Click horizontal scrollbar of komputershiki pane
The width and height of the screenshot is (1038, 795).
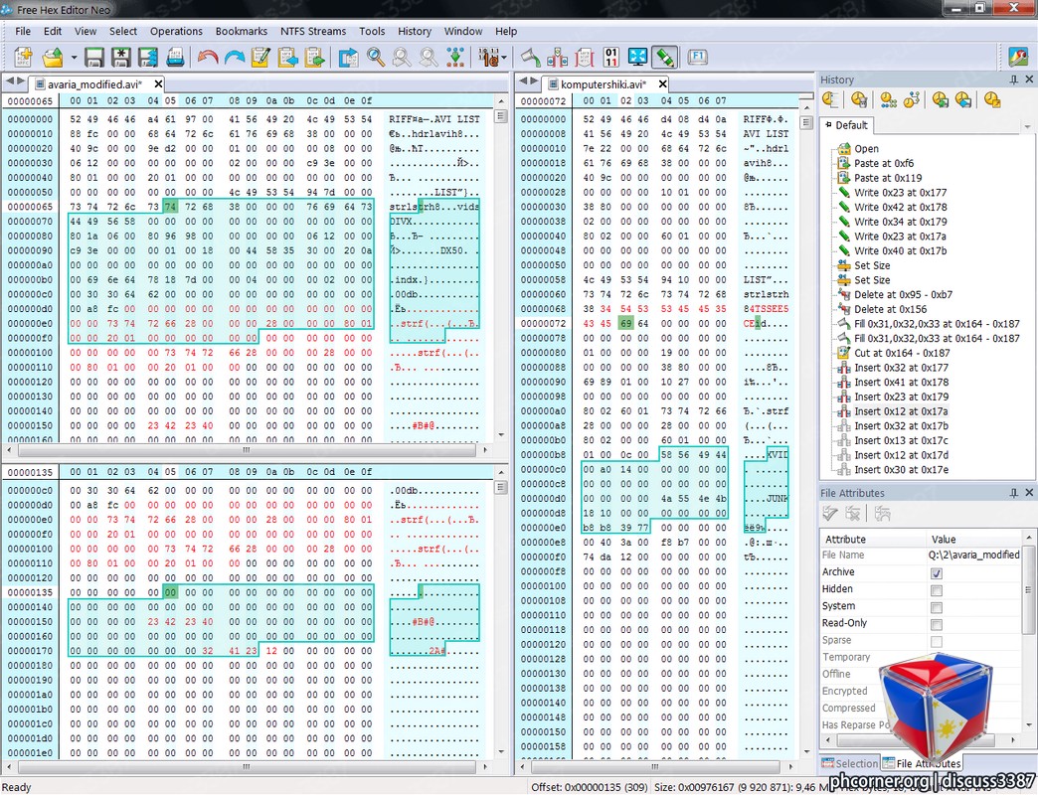pos(655,766)
